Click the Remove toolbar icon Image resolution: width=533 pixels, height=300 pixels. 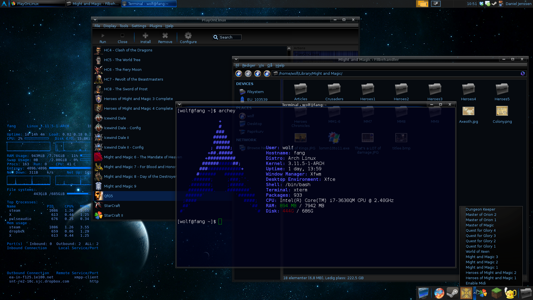pyautogui.click(x=165, y=38)
